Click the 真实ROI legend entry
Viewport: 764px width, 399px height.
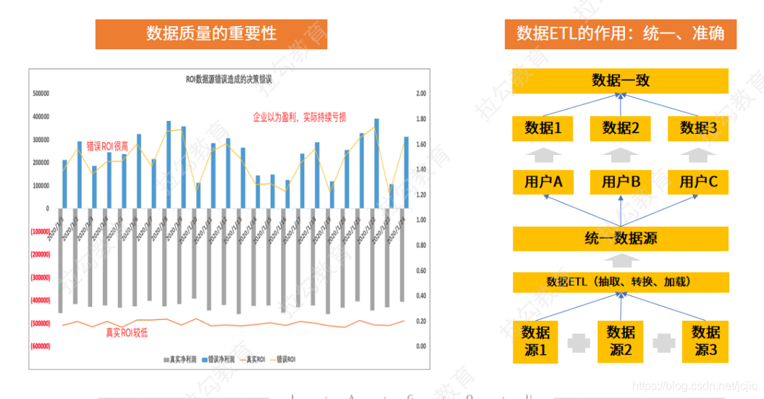253,360
